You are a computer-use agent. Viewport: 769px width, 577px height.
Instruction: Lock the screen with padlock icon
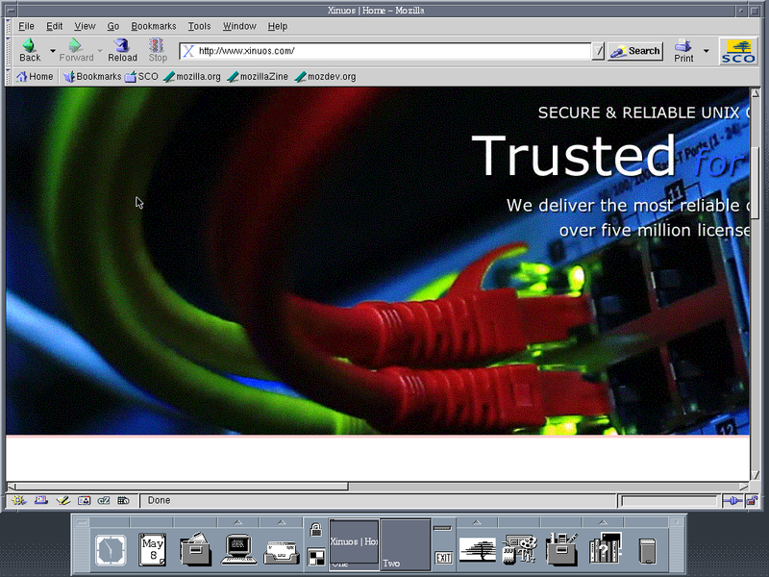pos(316,530)
